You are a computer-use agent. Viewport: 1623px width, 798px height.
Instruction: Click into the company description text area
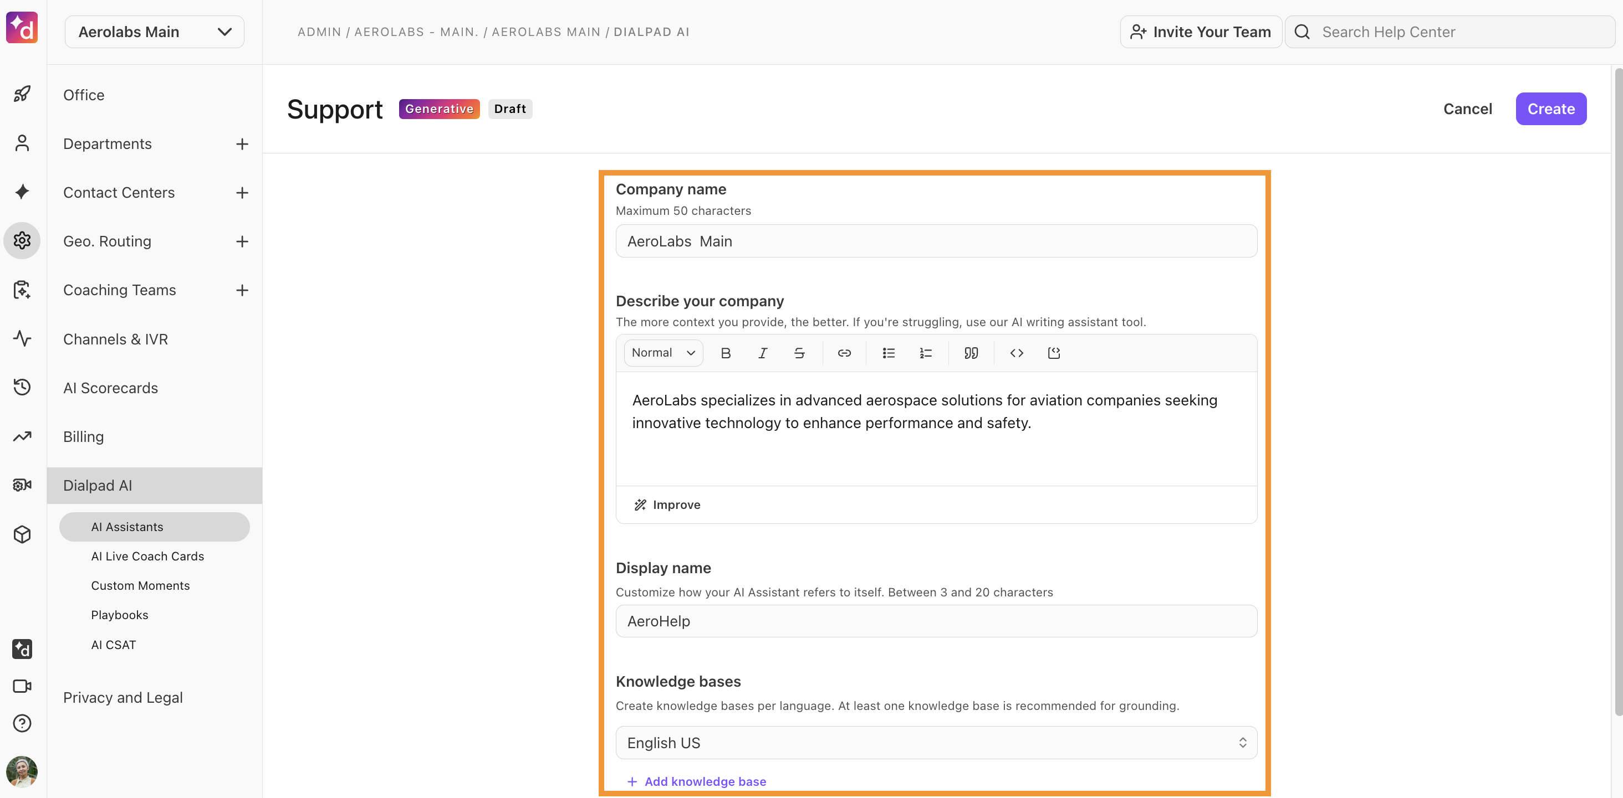tap(936, 429)
